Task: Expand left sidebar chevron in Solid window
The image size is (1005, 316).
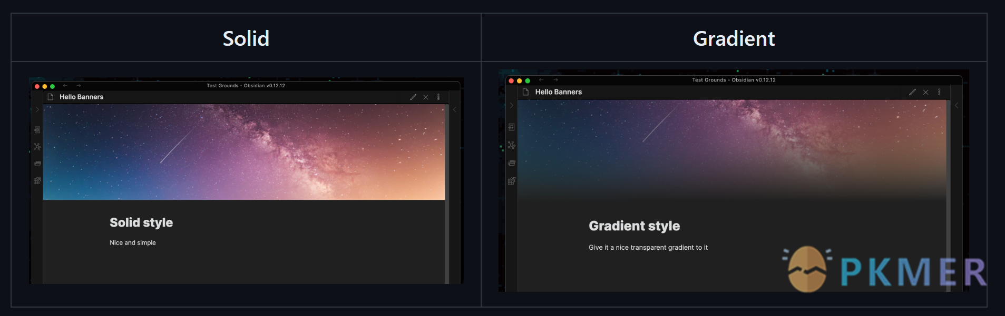Action: (x=37, y=109)
